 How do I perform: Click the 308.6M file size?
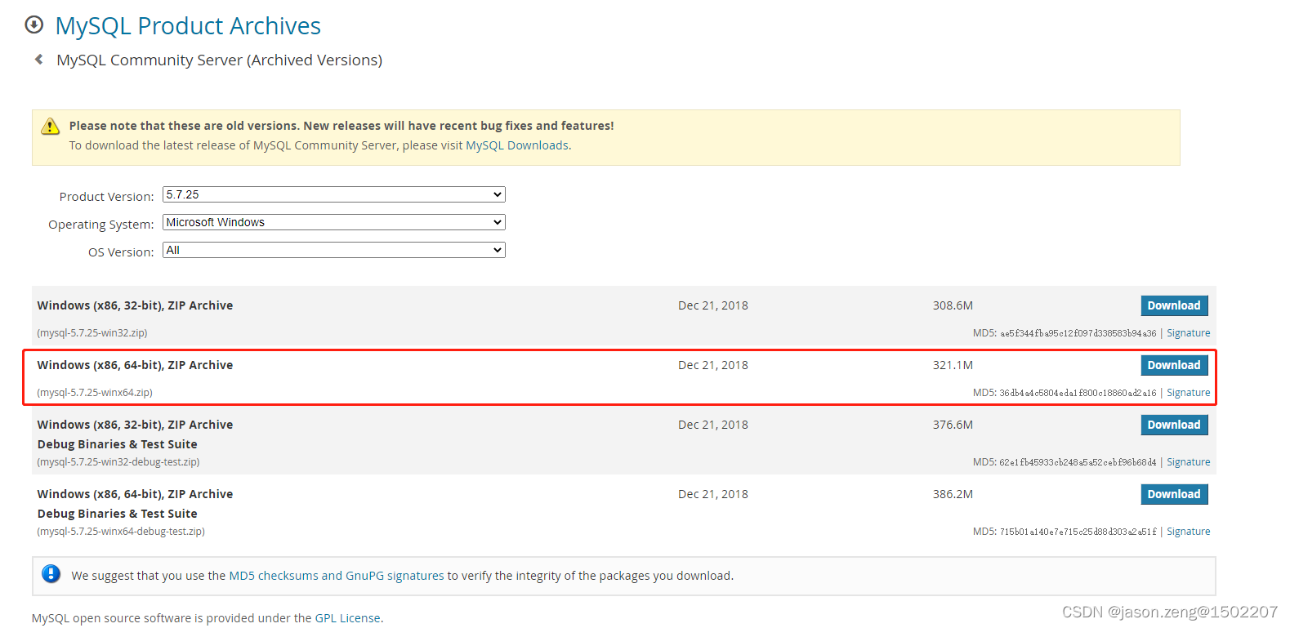[x=953, y=305]
